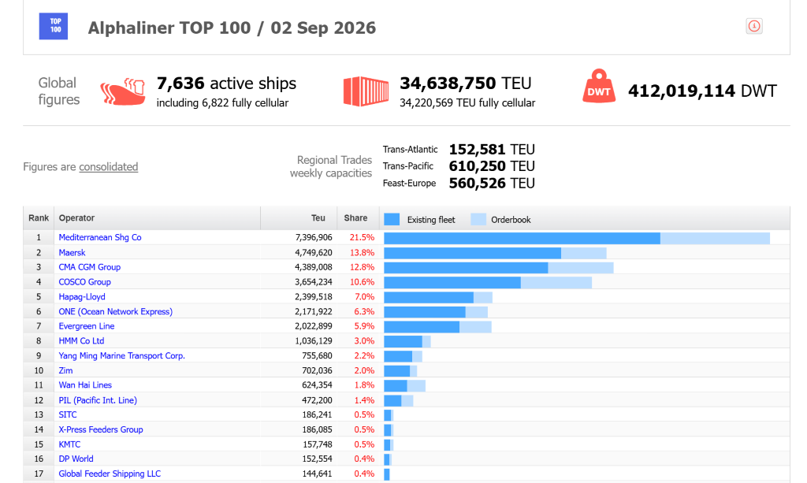
Task: Click Global Feeder's 144,641 TEU cell
Action: [x=317, y=474]
